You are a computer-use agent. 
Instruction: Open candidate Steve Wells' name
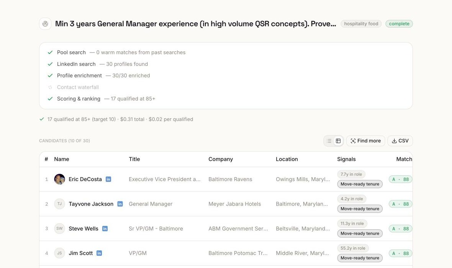pos(84,229)
